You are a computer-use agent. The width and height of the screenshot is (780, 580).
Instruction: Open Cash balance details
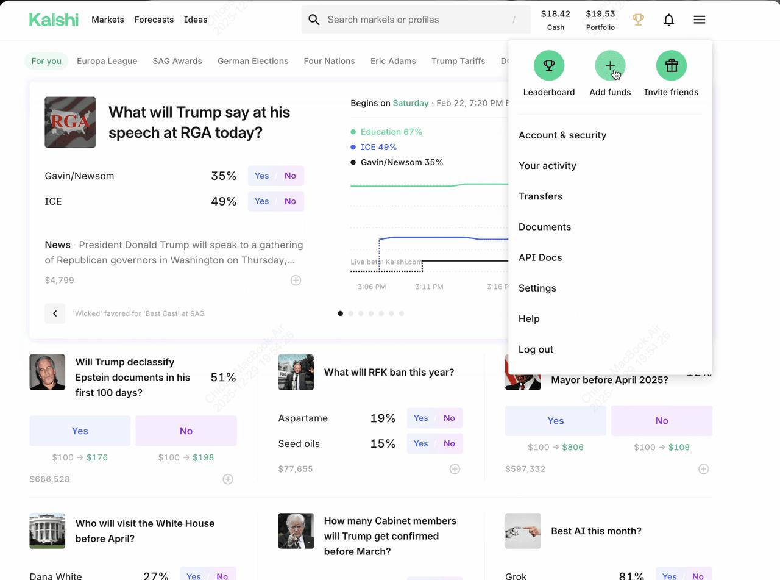(555, 20)
